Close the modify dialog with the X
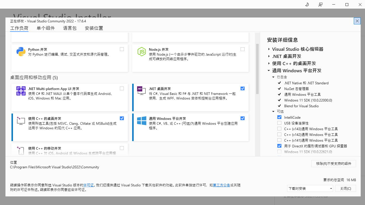365x205 pixels. coord(357,21)
